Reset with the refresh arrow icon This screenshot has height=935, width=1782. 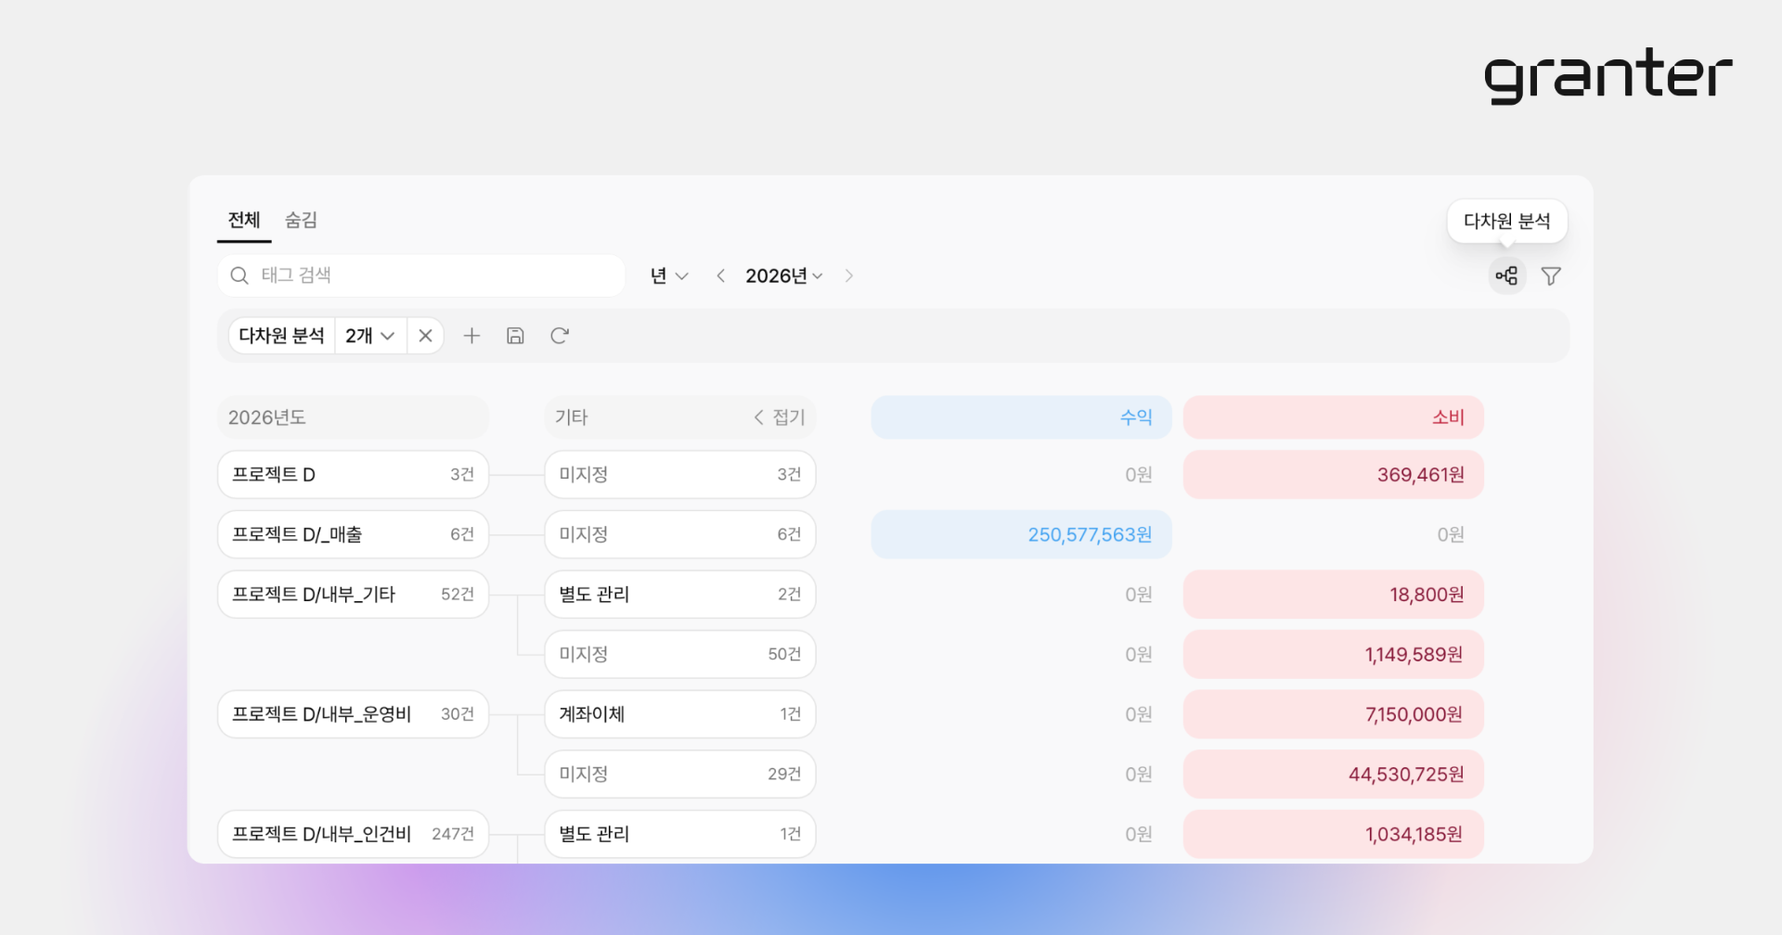point(559,336)
